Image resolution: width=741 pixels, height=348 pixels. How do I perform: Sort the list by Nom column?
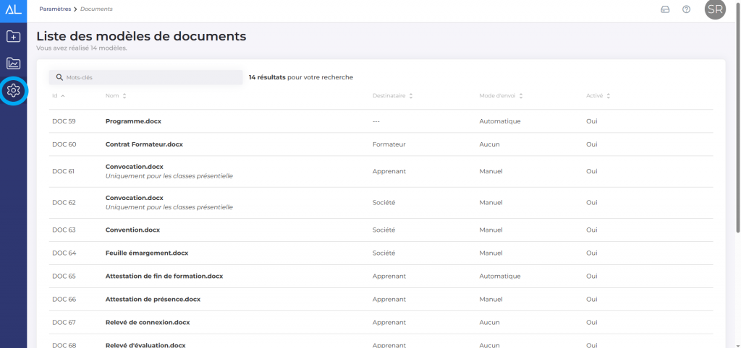pos(116,95)
